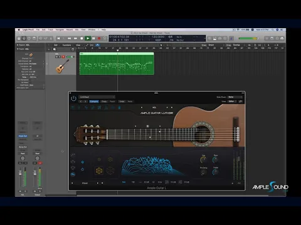Viewport: 301px width, 225px height.
Task: Start playback with the green Play button
Action: pos(88,38)
